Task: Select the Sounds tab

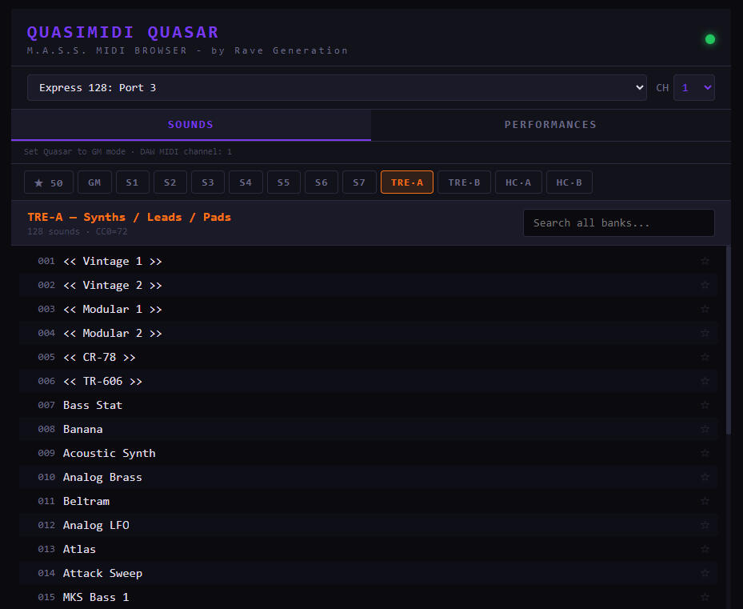Action: 190,125
